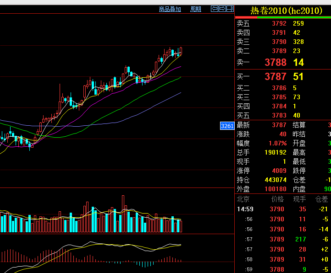Click the blue 3261 price axis marker
The width and height of the screenshot is (331, 273).
227,126
